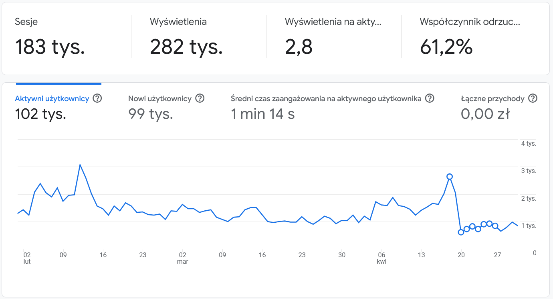Click Współczynnik odrzuceń 61,2% card
Image resolution: width=553 pixels, height=299 pixels.
coord(470,38)
